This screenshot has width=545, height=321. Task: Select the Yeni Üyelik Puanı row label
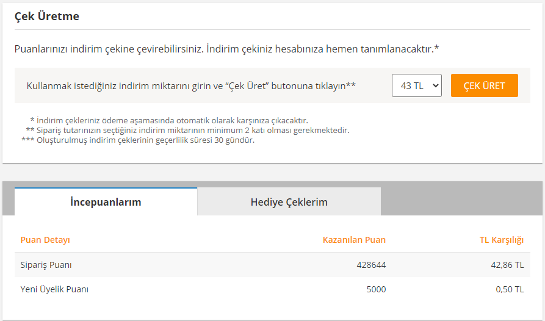54,289
